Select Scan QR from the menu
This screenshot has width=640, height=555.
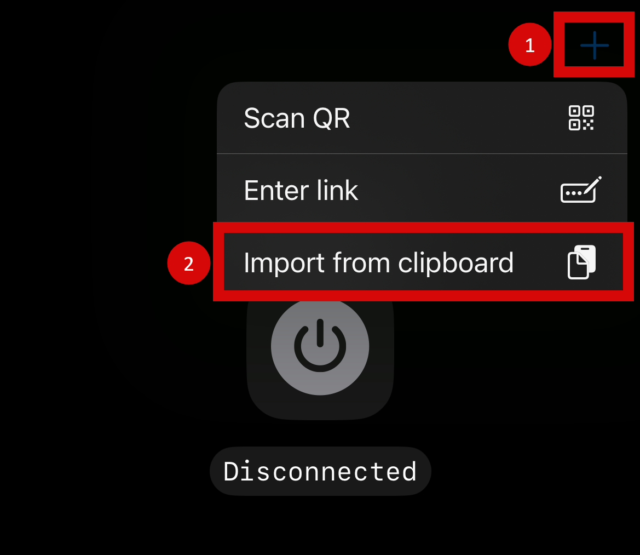click(422, 118)
